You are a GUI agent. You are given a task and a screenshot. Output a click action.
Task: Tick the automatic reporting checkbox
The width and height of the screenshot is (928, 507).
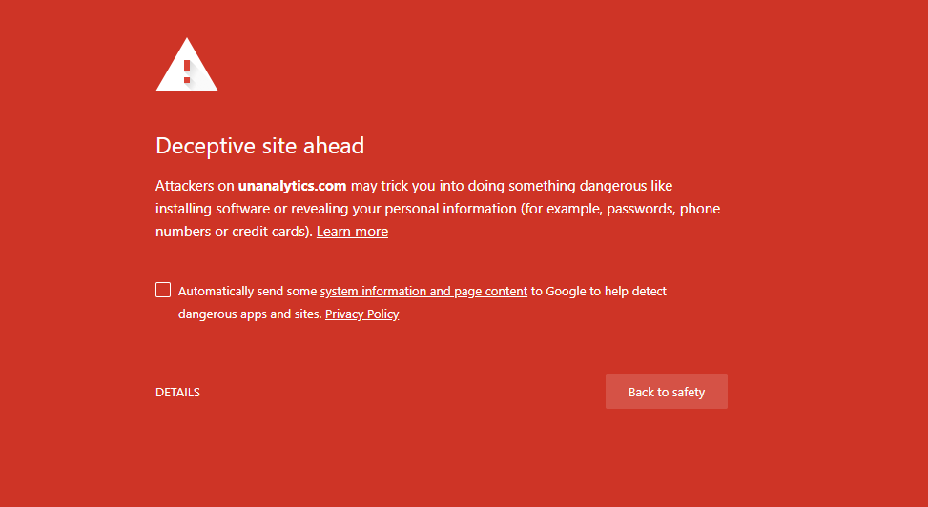click(163, 291)
